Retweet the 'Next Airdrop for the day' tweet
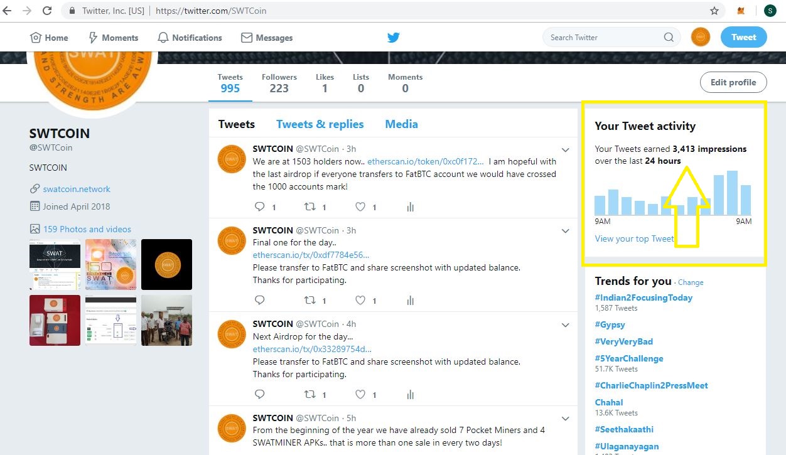 pyautogui.click(x=310, y=395)
